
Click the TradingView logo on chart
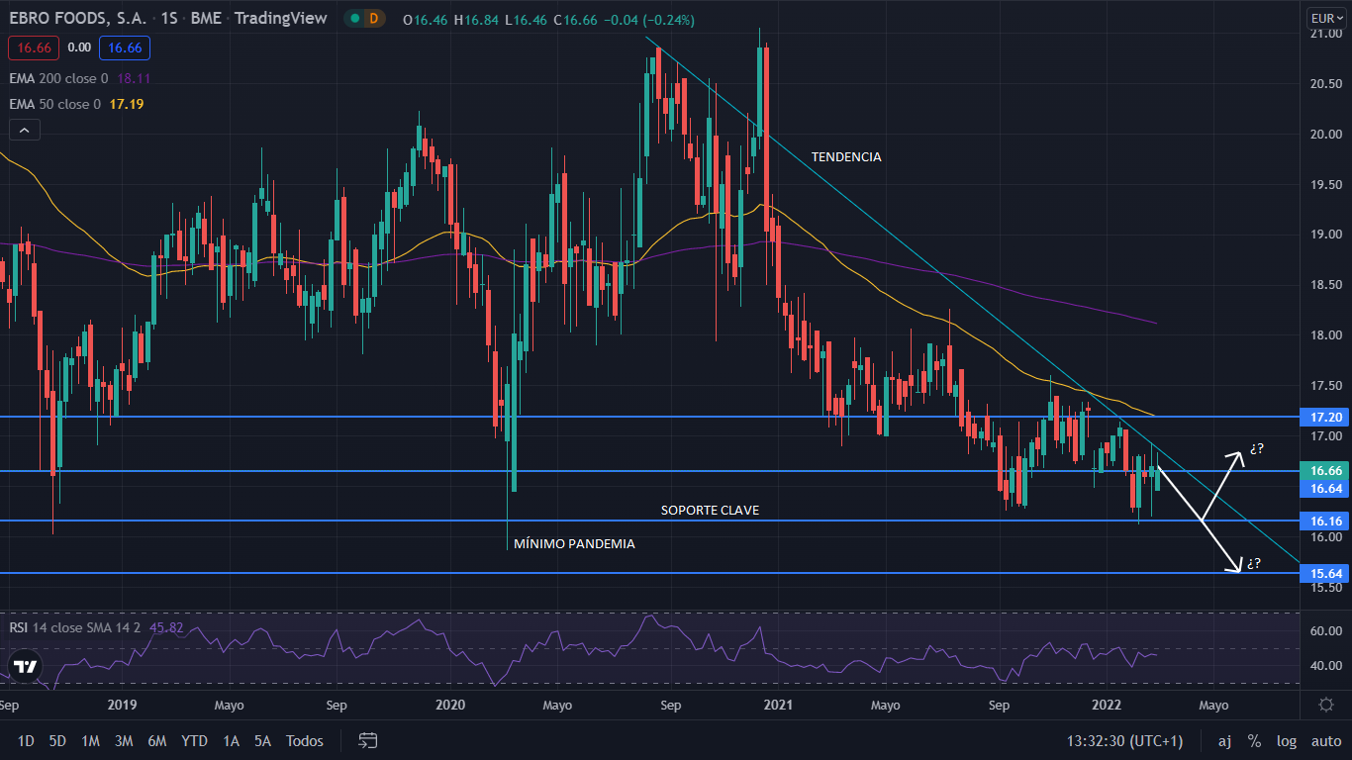26,666
